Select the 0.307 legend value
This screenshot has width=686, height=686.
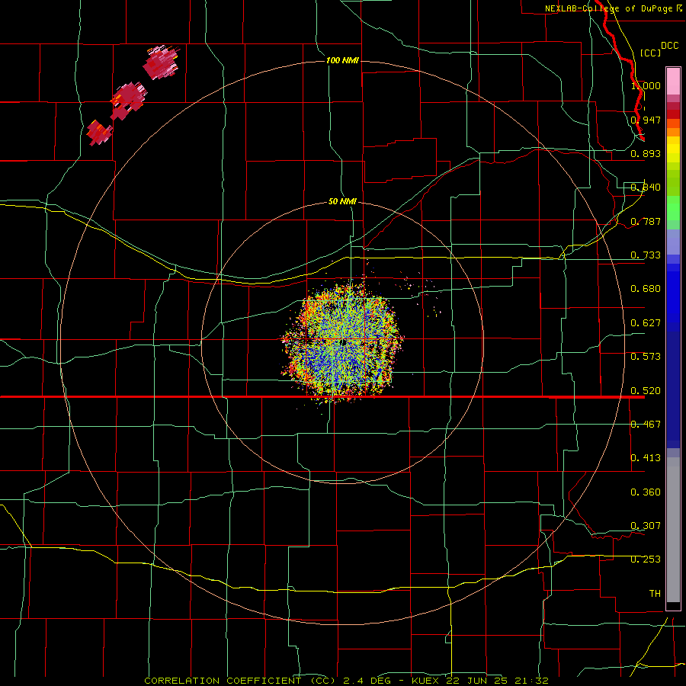[x=646, y=526]
